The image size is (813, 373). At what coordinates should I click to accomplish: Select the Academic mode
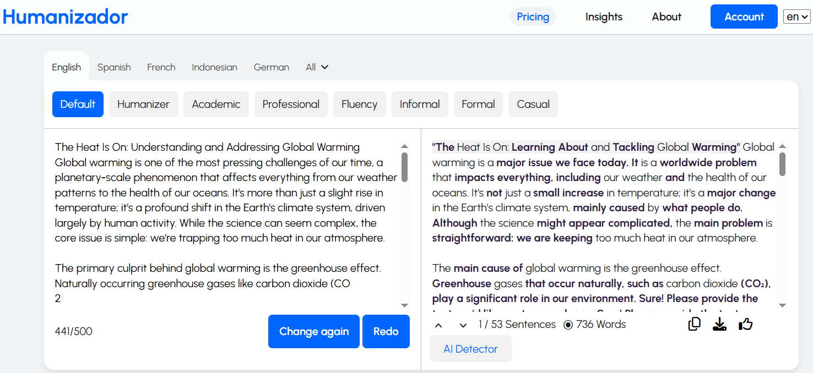tap(216, 105)
